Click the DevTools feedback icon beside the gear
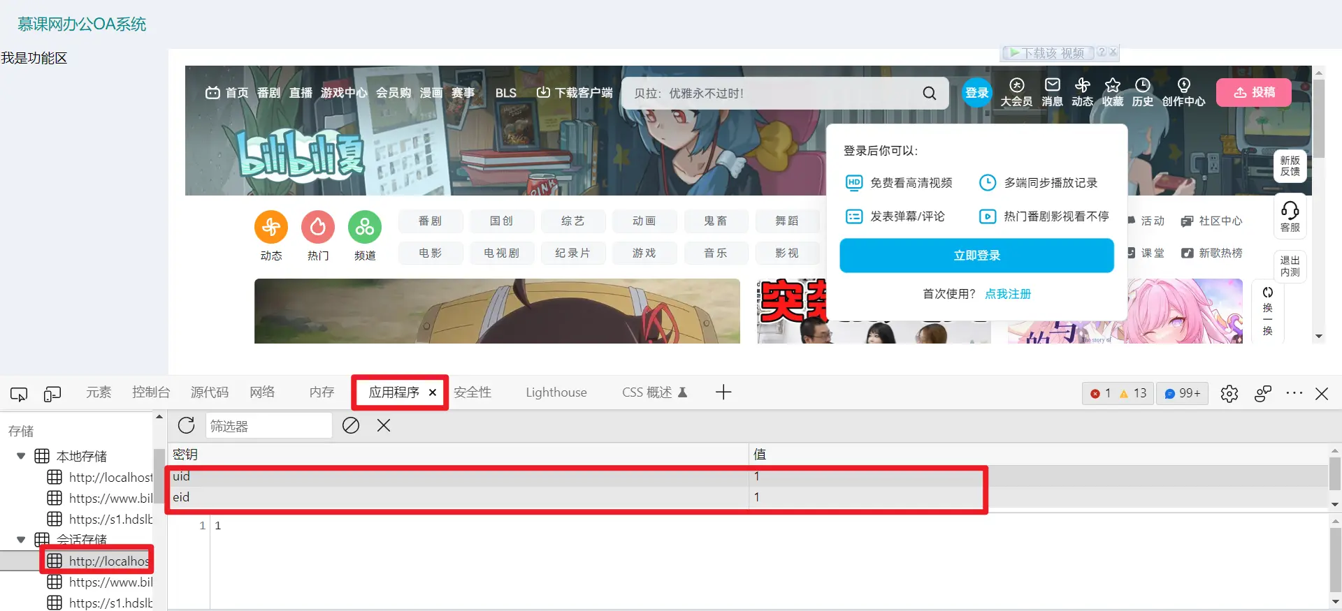This screenshot has width=1342, height=611. point(1263,394)
